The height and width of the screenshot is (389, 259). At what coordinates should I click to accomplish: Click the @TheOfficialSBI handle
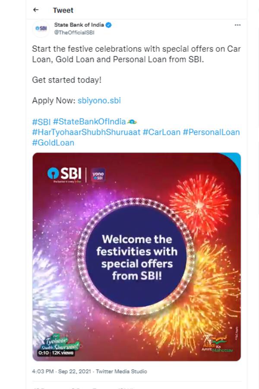click(74, 32)
